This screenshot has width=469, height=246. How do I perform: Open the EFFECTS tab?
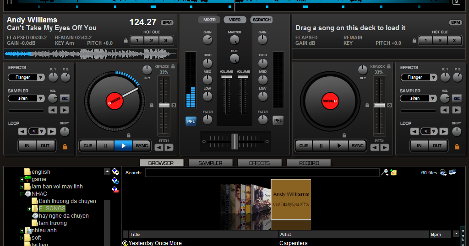pos(259,163)
